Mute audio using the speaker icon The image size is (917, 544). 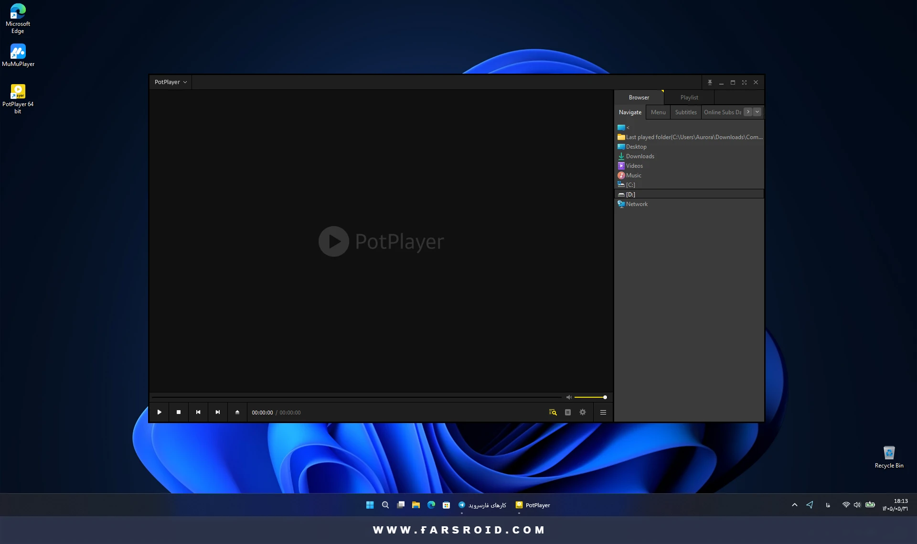tap(569, 397)
